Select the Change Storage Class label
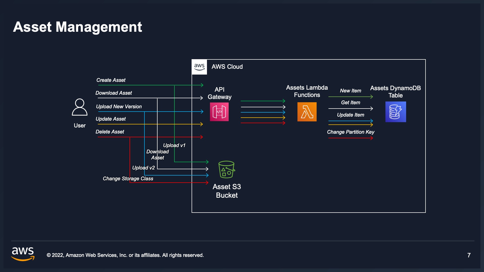 pyautogui.click(x=128, y=179)
